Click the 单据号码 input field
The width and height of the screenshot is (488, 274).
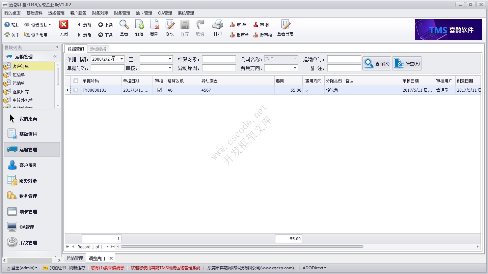click(108, 68)
